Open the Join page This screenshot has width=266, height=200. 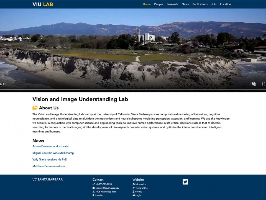[x=214, y=4]
